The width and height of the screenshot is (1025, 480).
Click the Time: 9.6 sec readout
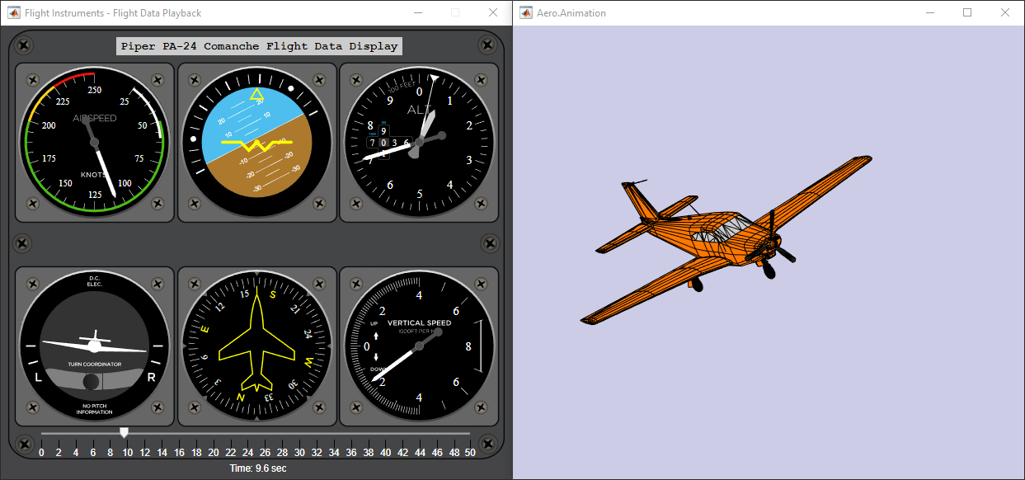[x=258, y=468]
